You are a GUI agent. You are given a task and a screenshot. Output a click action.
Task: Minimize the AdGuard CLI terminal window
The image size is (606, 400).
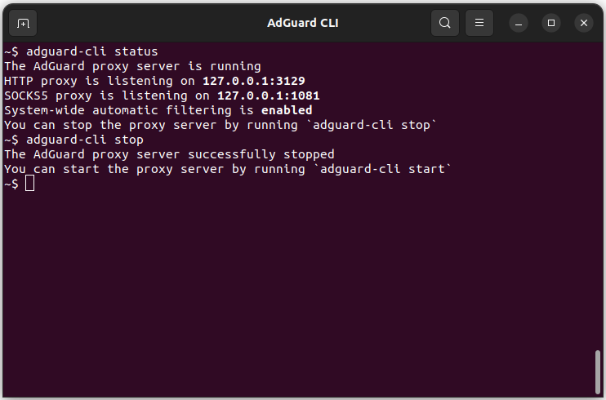click(519, 23)
